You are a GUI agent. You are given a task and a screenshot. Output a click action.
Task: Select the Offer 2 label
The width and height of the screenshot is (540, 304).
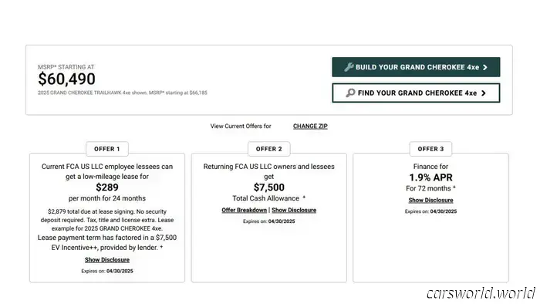(x=269, y=149)
